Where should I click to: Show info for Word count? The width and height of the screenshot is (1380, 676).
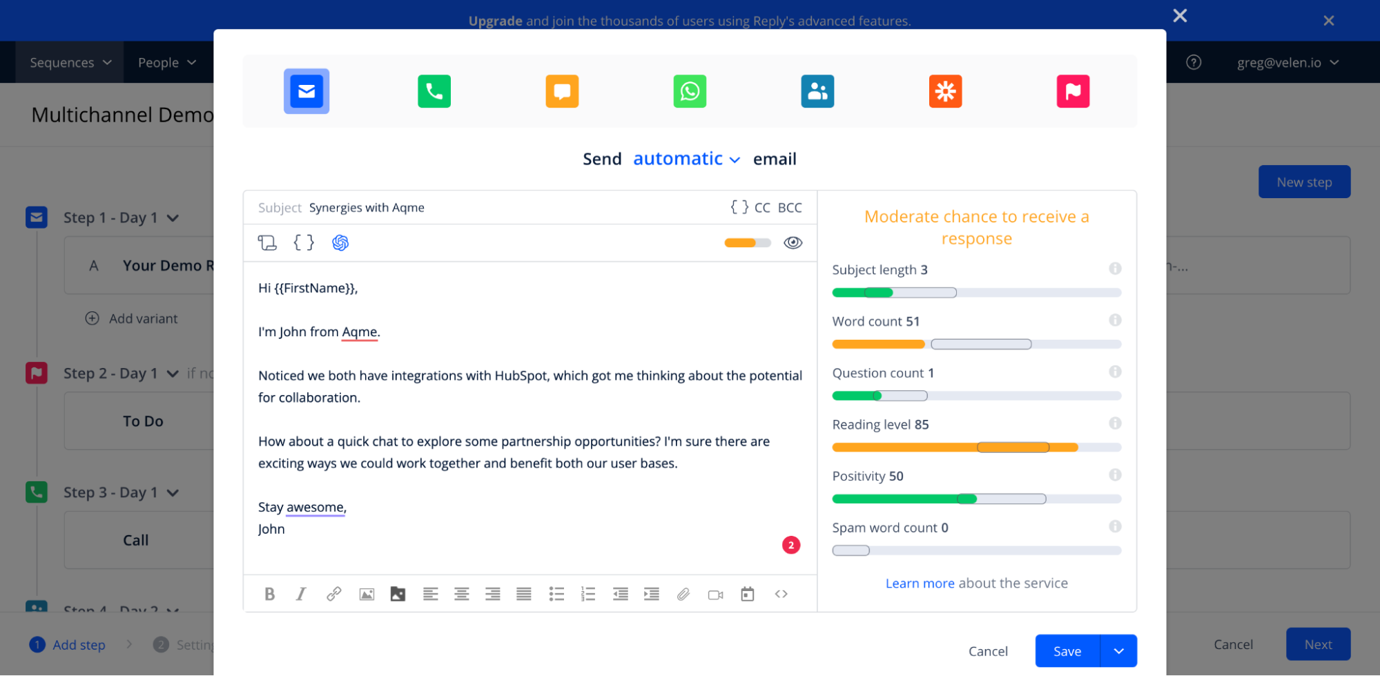[1115, 320]
